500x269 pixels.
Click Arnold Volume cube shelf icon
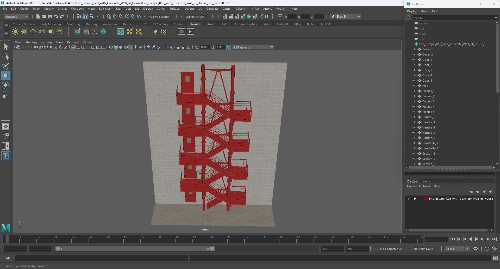pyautogui.click(x=103, y=32)
